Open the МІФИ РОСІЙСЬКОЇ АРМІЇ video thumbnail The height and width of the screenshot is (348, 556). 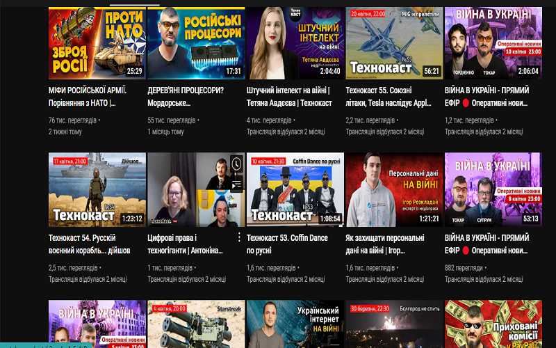point(97,43)
